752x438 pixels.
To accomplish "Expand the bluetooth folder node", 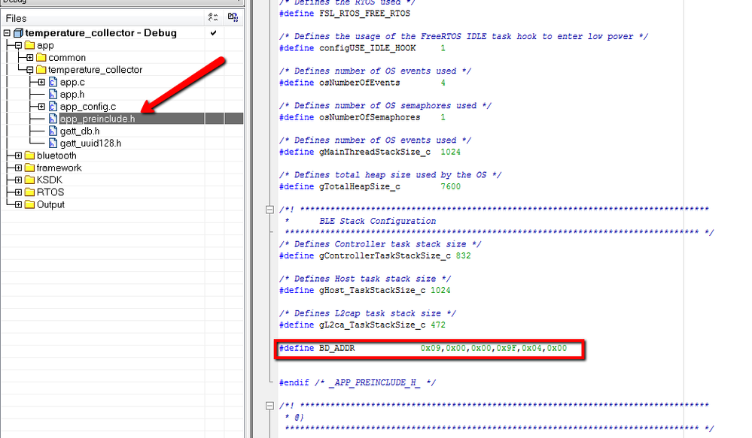I will pyautogui.click(x=18, y=156).
